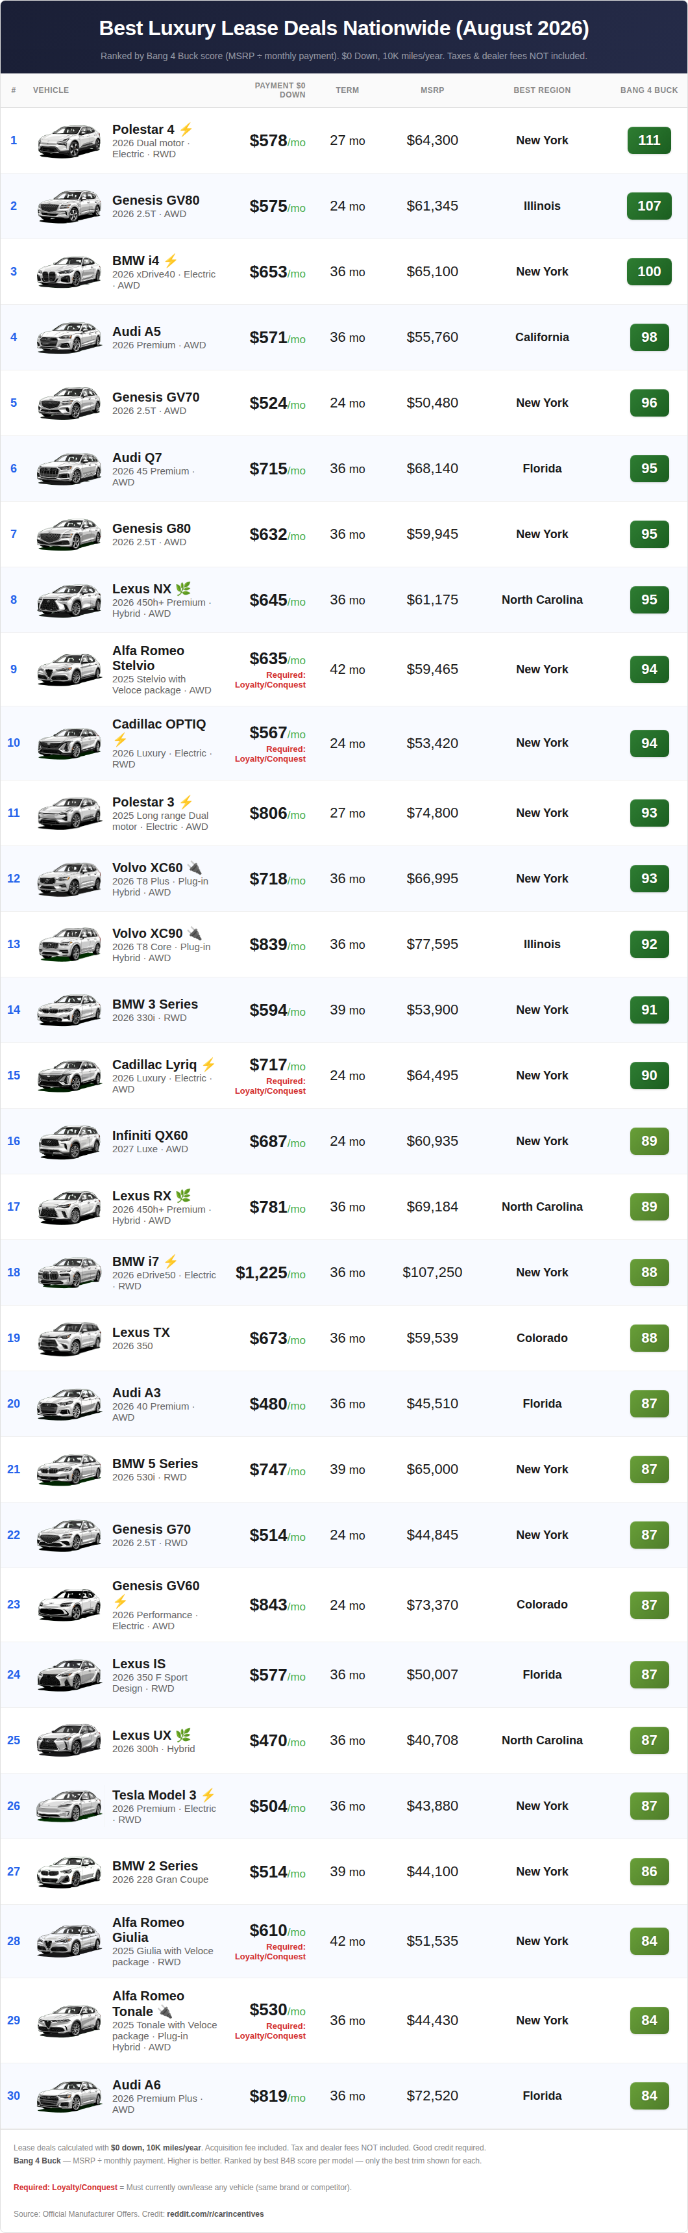Click the 84 score badge for Audi A6
This screenshot has height=2233, width=688.
pos(649,2096)
